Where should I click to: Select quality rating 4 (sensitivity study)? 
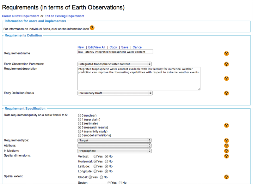79,131
